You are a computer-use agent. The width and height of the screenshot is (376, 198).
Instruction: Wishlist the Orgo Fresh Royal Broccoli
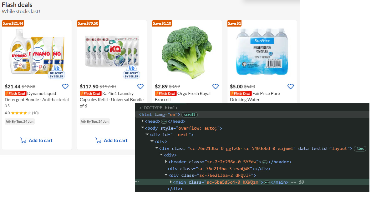point(215,87)
